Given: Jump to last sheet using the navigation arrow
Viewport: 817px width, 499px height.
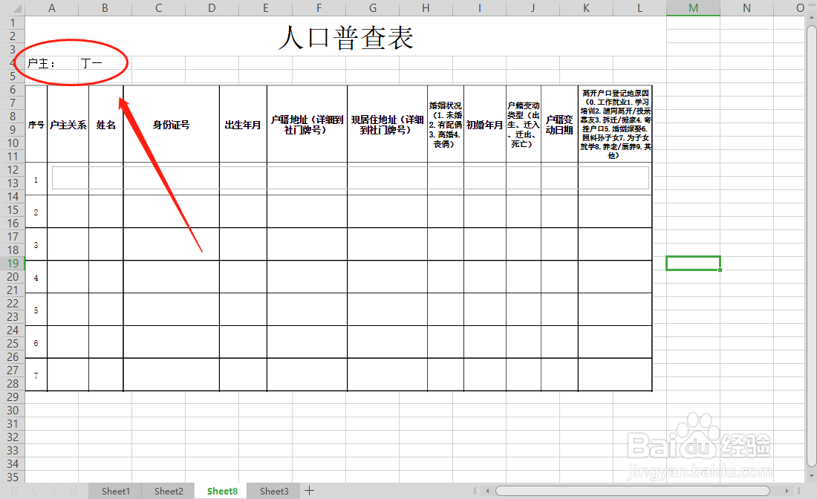Looking at the screenshot, I should pos(72,491).
